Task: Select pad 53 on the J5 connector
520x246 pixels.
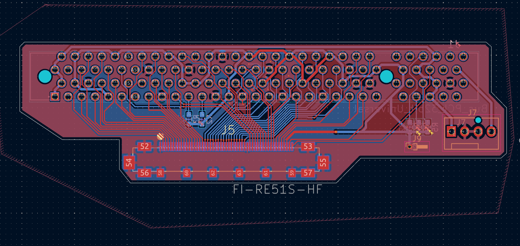Action: (x=308, y=147)
